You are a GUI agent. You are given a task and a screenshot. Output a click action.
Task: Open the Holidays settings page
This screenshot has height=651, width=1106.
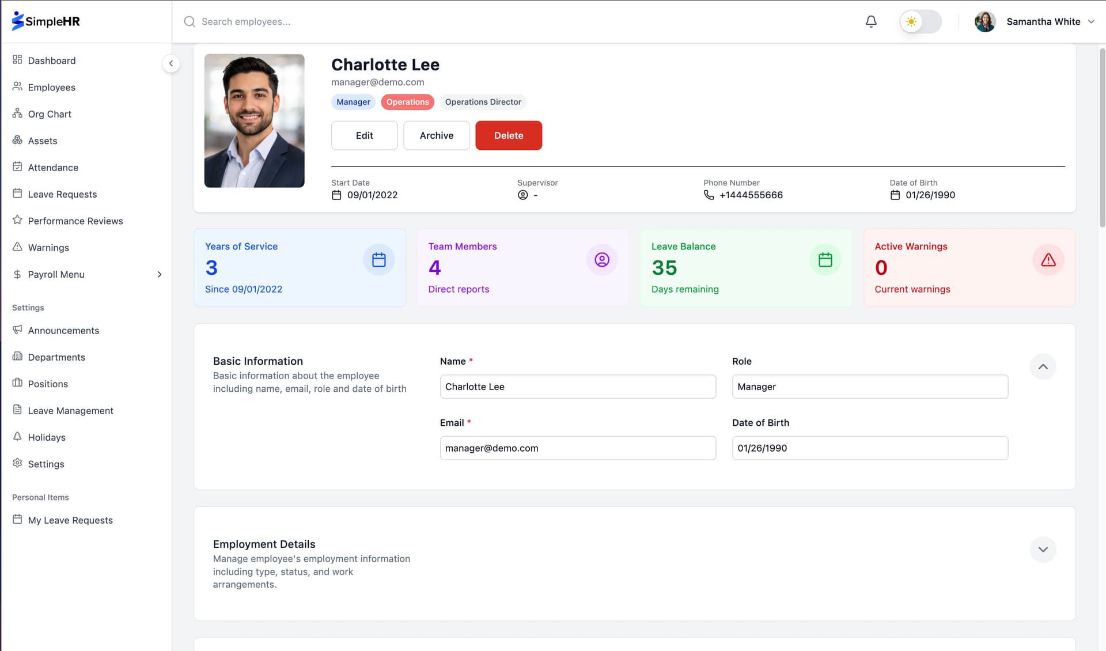coord(17,437)
